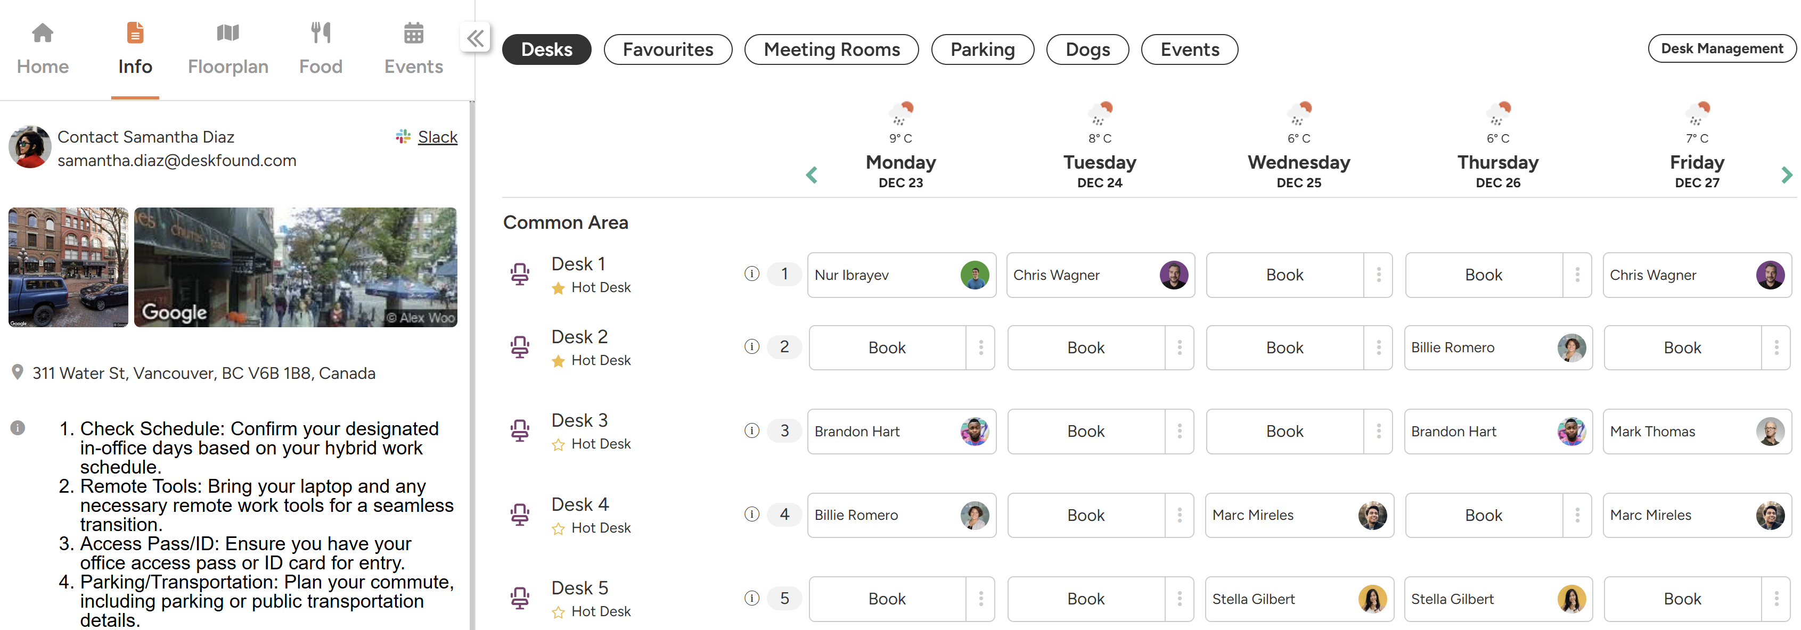Collapse the sidebar with the double chevron

pyautogui.click(x=476, y=38)
